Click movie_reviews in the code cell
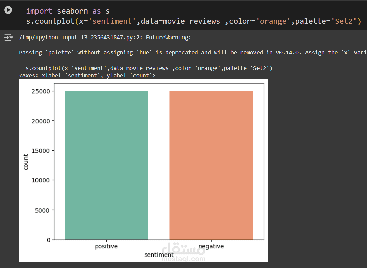367x268 pixels. (x=191, y=21)
